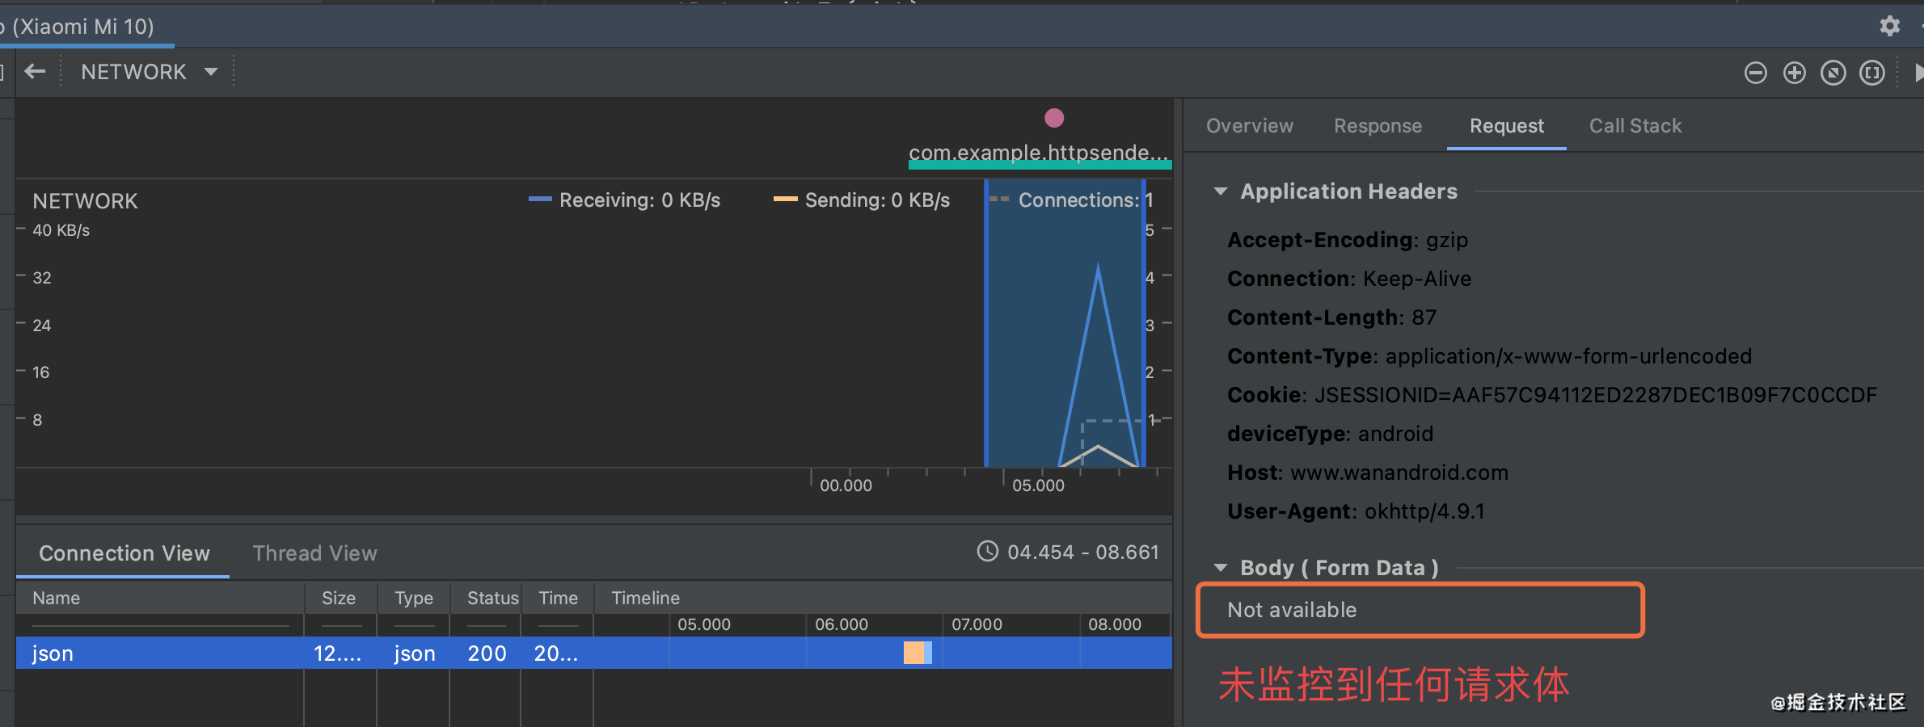Click the zoom out icon

(x=1755, y=73)
